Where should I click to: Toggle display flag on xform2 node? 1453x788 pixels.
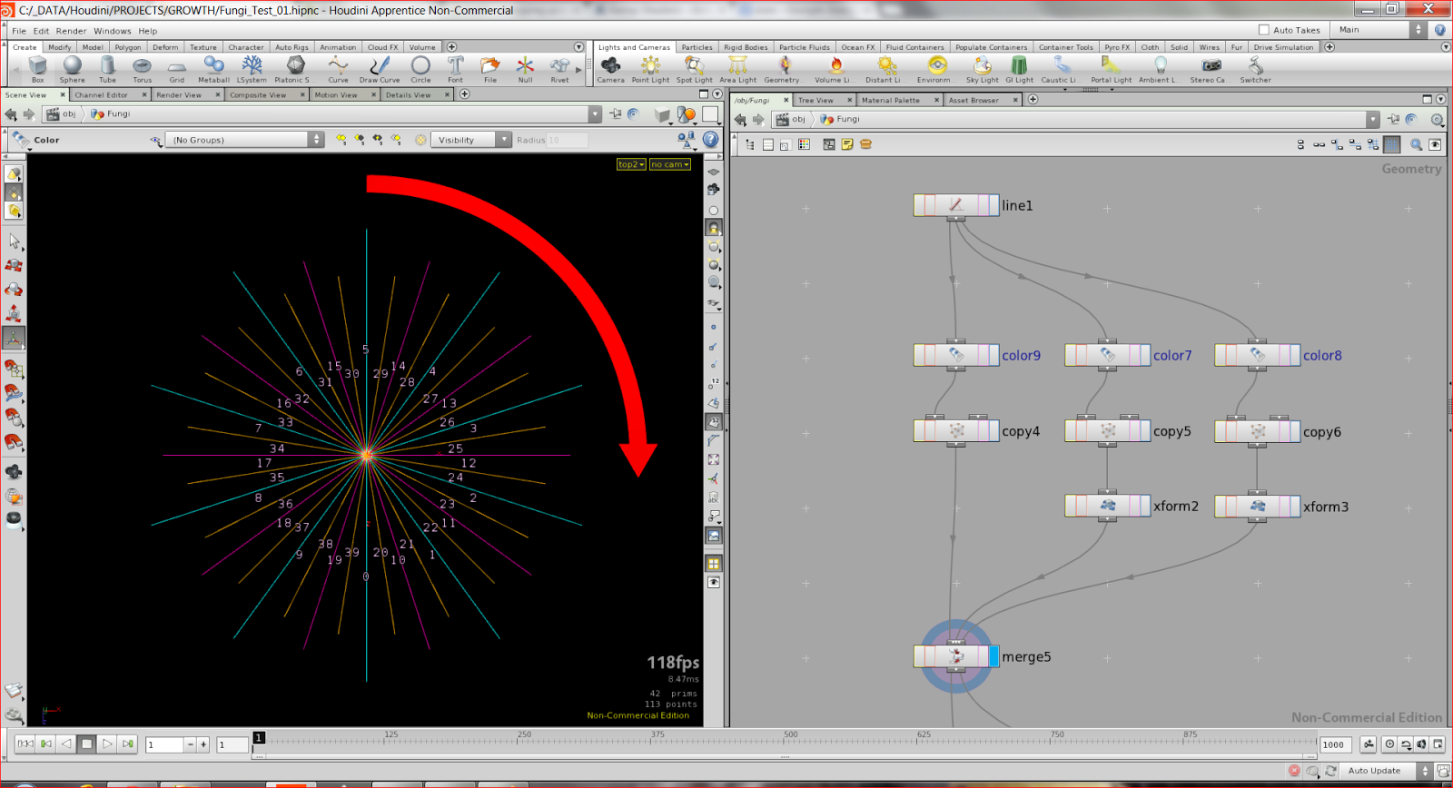pyautogui.click(x=1145, y=506)
